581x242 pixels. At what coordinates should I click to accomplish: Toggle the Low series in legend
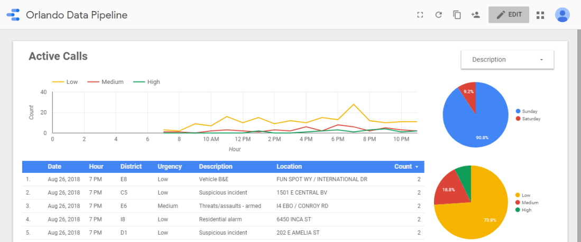pyautogui.click(x=65, y=82)
